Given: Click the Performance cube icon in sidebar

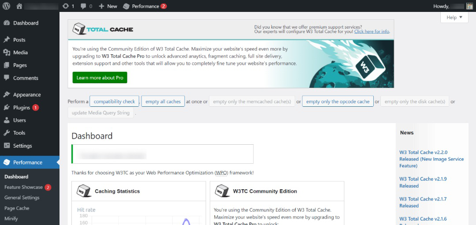Looking at the screenshot, I should pyautogui.click(x=7, y=162).
